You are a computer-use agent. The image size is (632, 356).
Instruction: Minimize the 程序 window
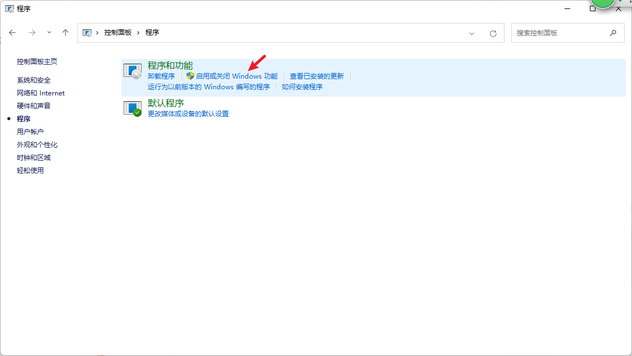(x=567, y=8)
